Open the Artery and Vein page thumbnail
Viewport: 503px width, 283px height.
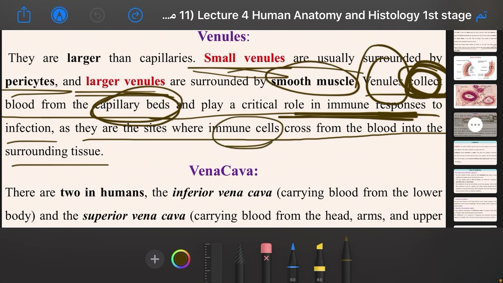[x=475, y=68]
